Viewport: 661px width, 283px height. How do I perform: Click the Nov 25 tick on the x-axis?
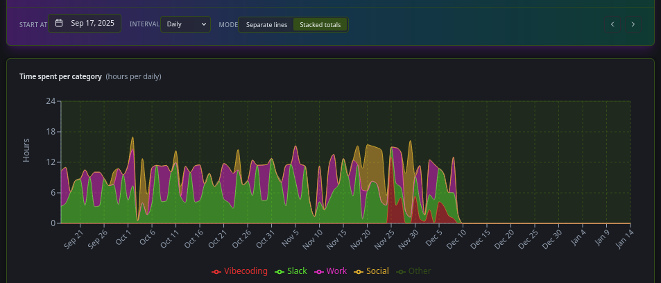coord(386,239)
